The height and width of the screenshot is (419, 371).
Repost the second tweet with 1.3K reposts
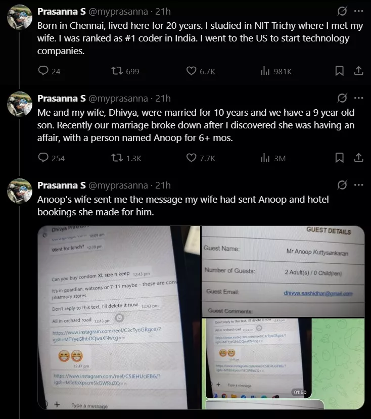[126, 158]
